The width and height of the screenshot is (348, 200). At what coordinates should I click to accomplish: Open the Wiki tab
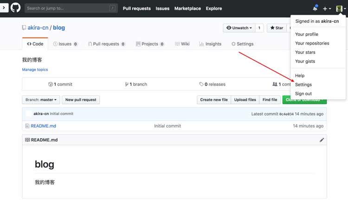click(182, 44)
